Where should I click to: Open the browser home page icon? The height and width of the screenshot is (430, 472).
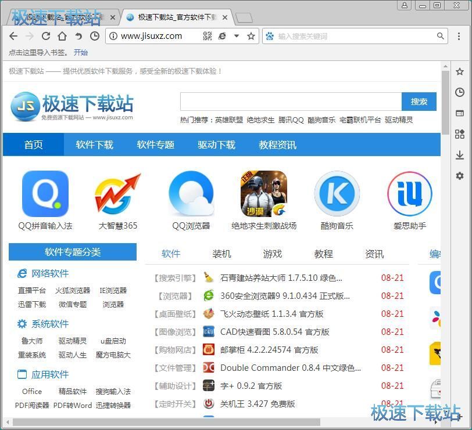click(62, 36)
